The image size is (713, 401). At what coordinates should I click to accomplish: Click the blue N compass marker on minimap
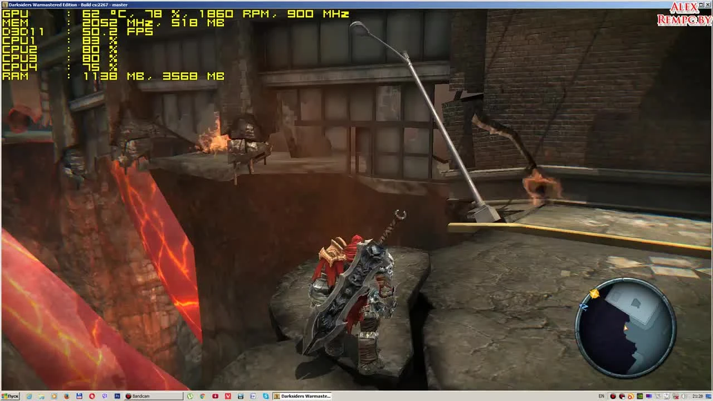[584, 306]
